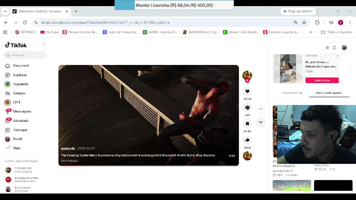Select the Andrew Garfield browser tab
The image size is (356, 200).
[40, 11]
